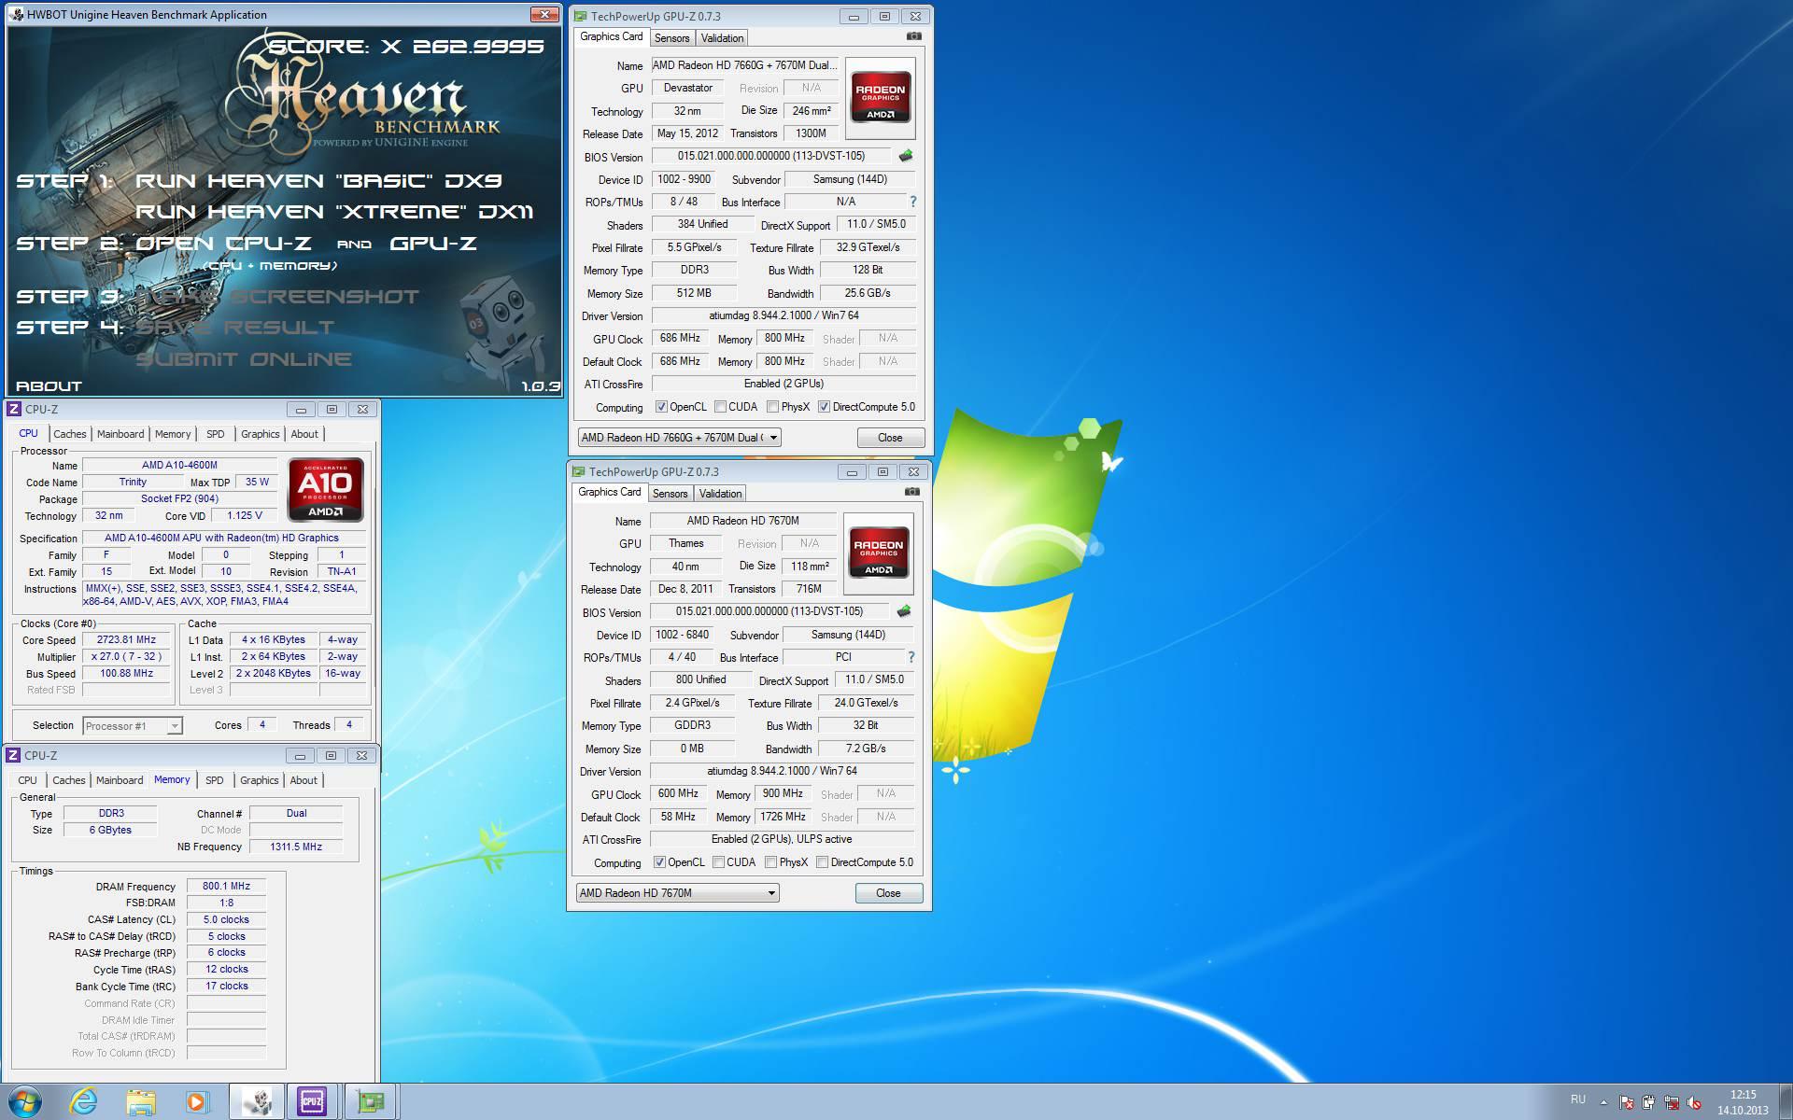1793x1120 pixels.
Task: Toggle DirectCompute 5.0 checkbox in top GPU-Z
Action: coord(824,407)
